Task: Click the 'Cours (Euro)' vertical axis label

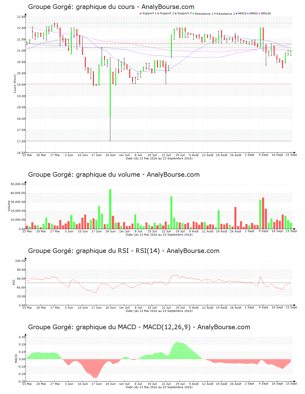Action: (15, 84)
